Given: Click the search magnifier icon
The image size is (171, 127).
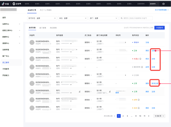Looking at the screenshot, I should click(121, 18).
